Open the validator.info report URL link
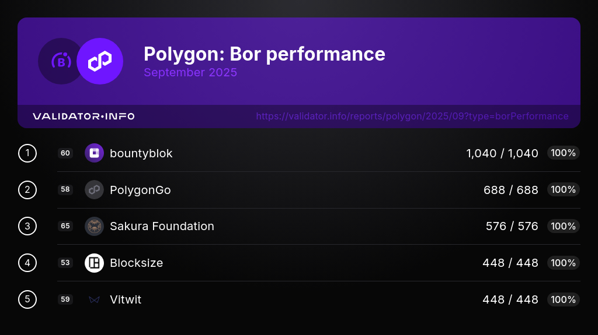 click(412, 116)
